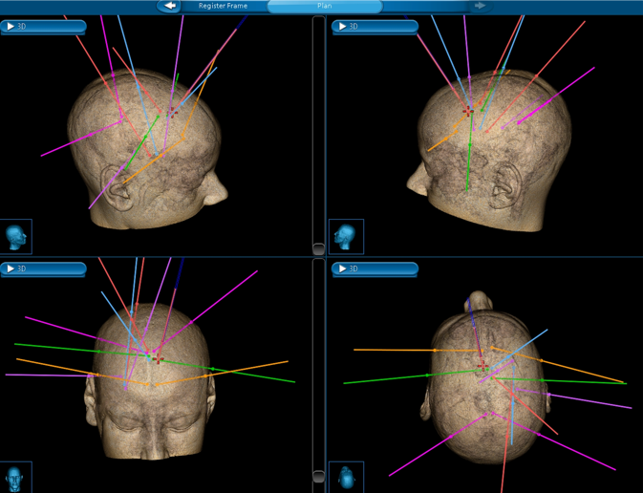Click top-view head icon in bottom-right viewport

(x=346, y=478)
